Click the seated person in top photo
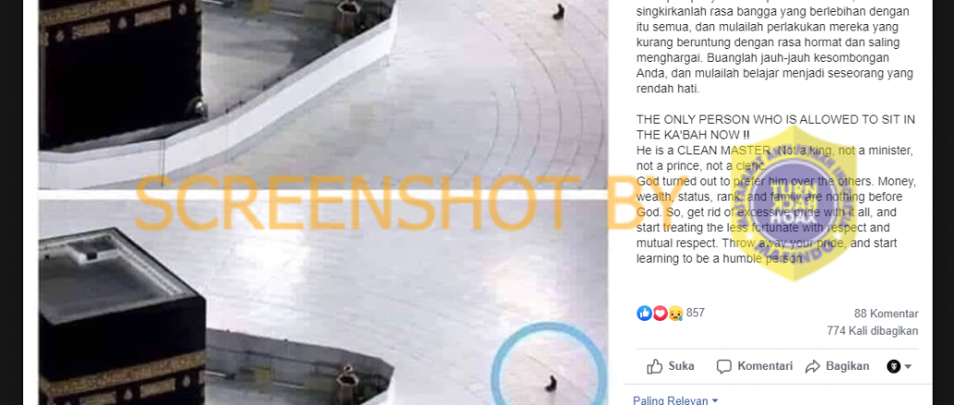This screenshot has width=954, height=405. (x=559, y=11)
